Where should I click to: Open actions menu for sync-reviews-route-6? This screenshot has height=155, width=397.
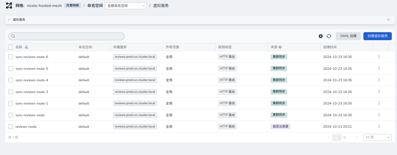tap(379, 57)
